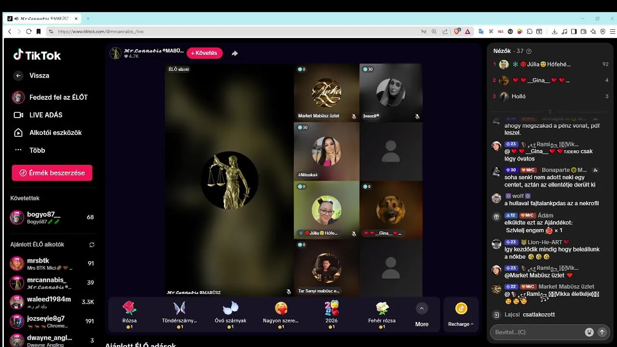Open HLS extension icon
The image size is (617, 347).
[x=501, y=31]
